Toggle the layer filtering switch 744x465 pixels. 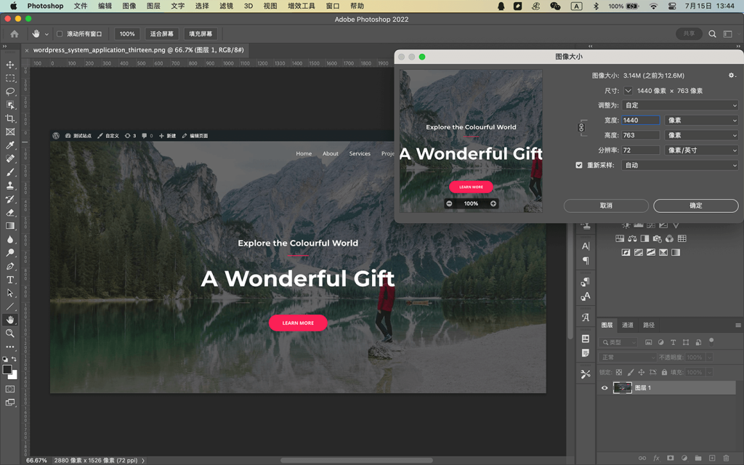[x=711, y=341]
